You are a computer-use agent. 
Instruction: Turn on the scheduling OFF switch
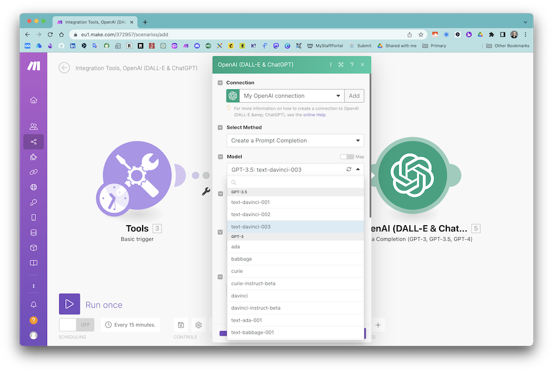[x=76, y=325]
